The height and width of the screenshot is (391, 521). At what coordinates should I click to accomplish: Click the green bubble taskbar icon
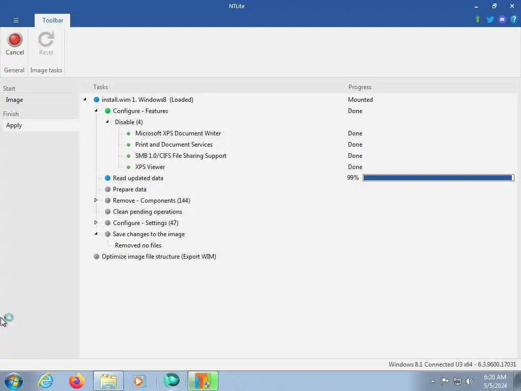tap(171, 381)
